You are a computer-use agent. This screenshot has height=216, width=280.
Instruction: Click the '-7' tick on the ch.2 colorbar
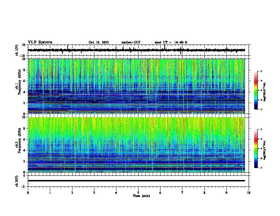261,168
